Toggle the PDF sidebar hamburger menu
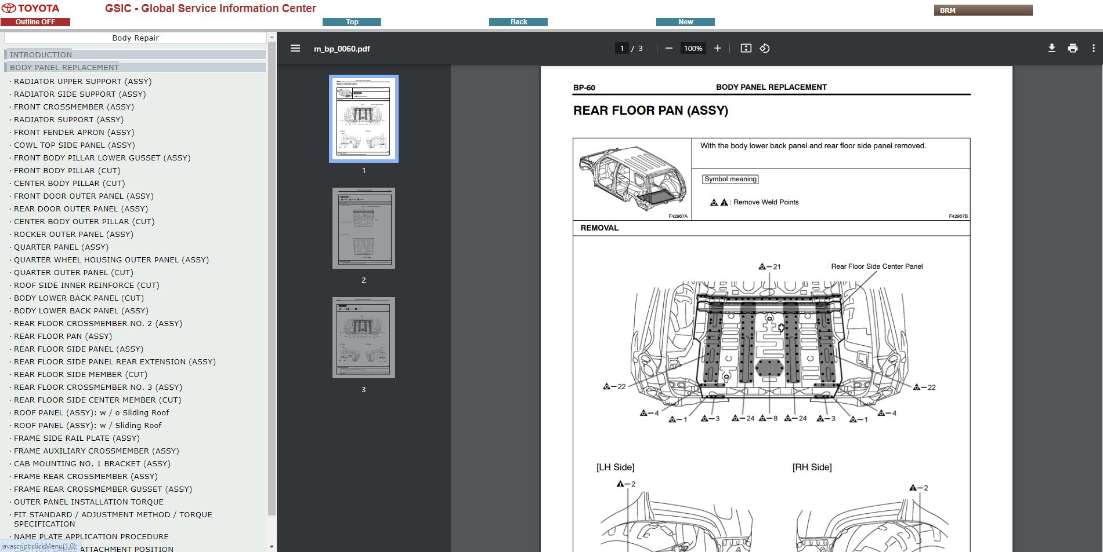Screen dimensions: 1103x552 (x=295, y=49)
